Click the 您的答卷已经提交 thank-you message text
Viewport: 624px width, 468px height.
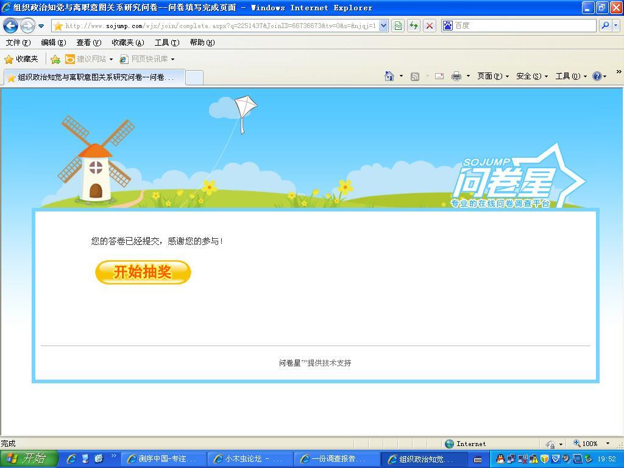click(x=157, y=241)
